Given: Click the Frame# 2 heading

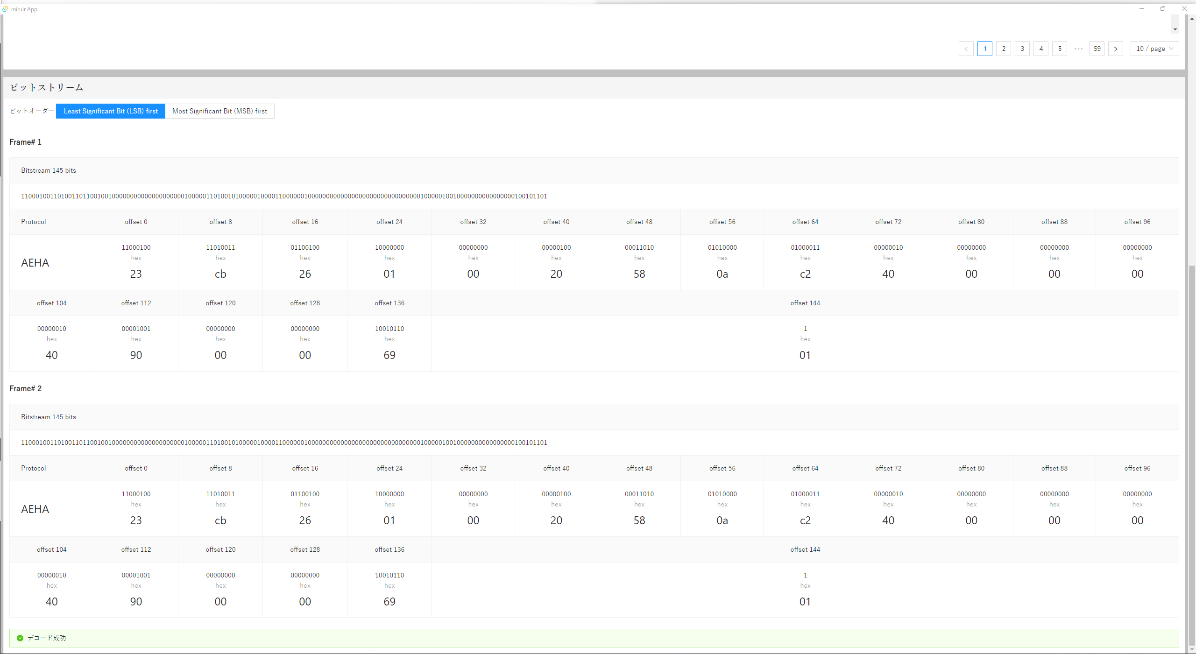Looking at the screenshot, I should (x=26, y=388).
